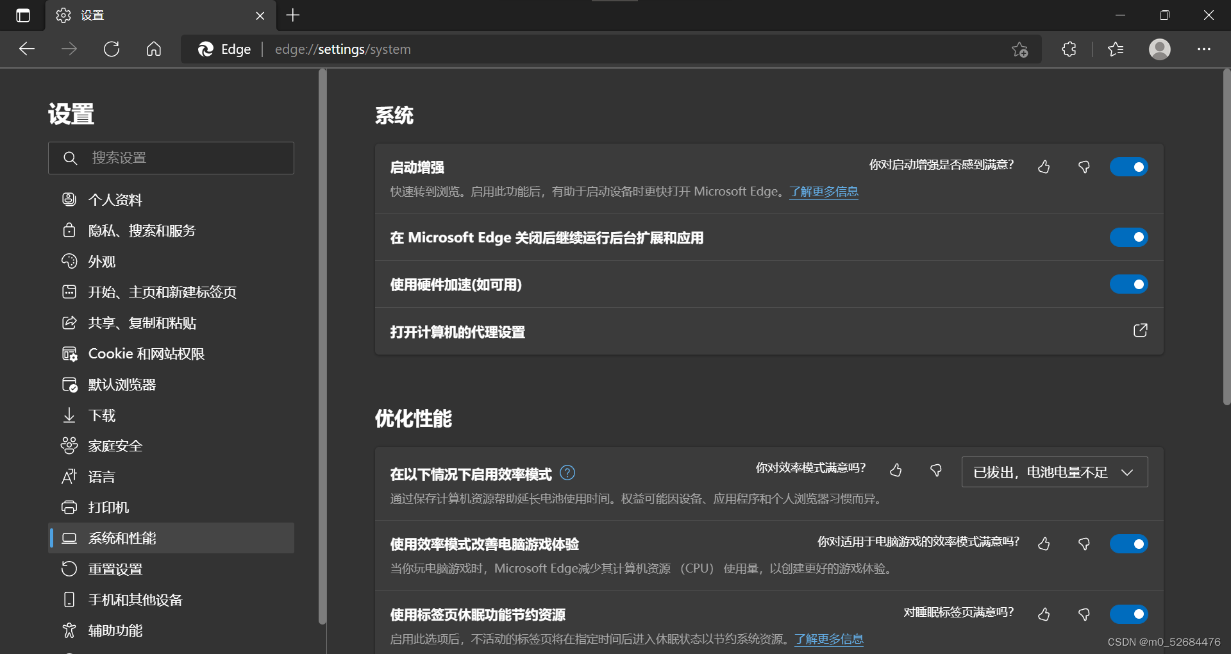Open the Extensions puzzle icon

coord(1069,49)
